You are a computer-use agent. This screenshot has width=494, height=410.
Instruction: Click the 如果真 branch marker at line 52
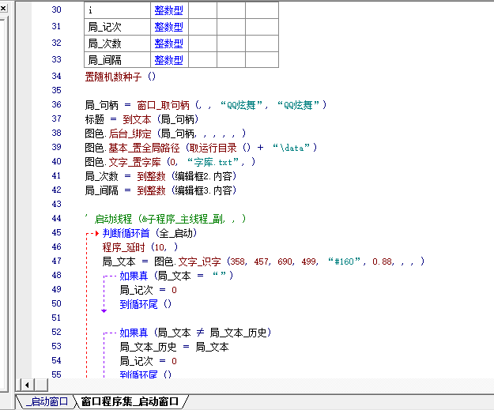(x=111, y=333)
